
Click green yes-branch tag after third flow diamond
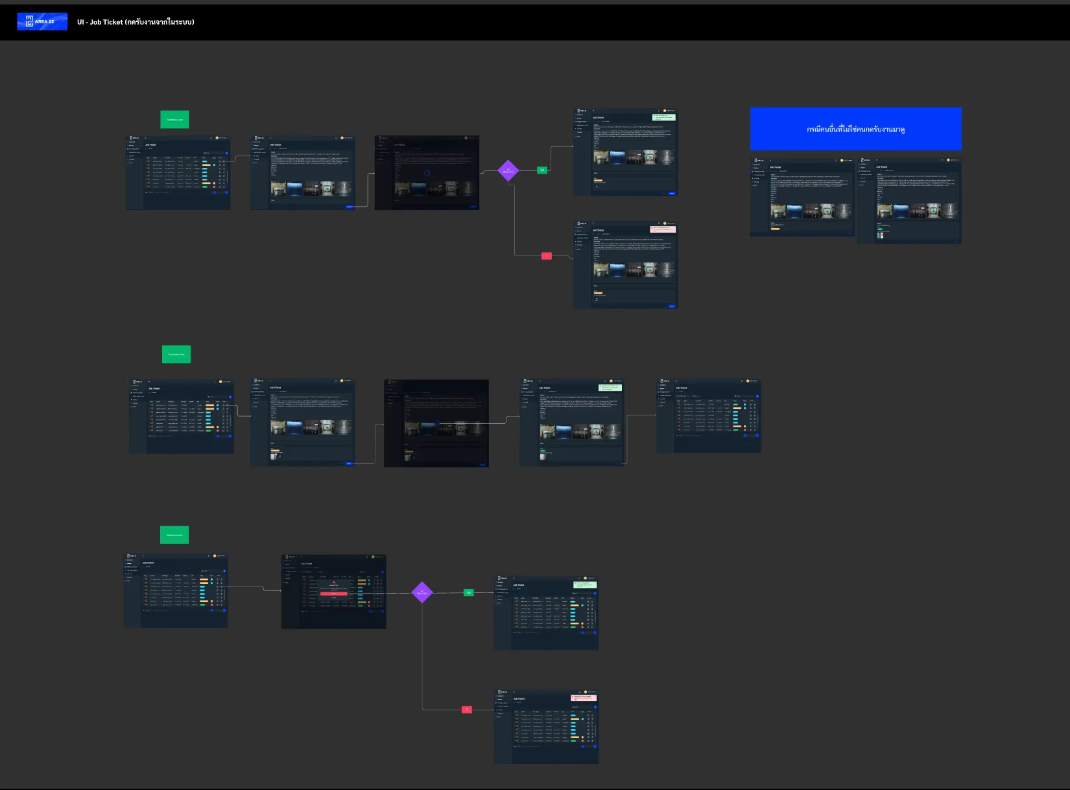tap(469, 592)
